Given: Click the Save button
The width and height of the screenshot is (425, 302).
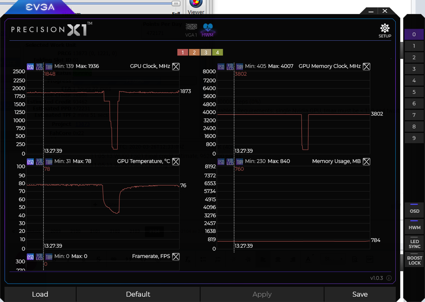Looking at the screenshot, I should pos(360,294).
